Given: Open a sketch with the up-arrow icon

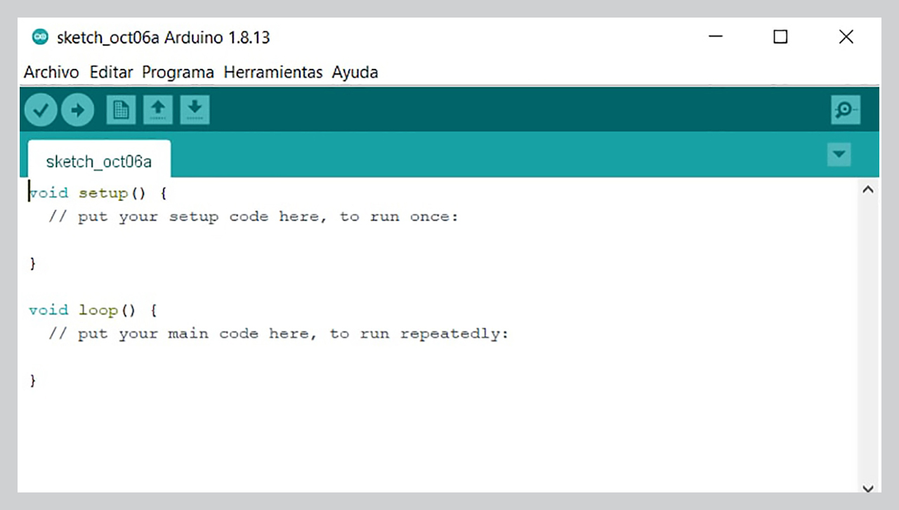Looking at the screenshot, I should point(158,110).
